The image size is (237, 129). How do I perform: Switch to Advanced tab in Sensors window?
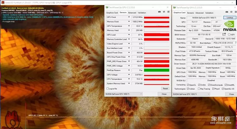coord(132,13)
